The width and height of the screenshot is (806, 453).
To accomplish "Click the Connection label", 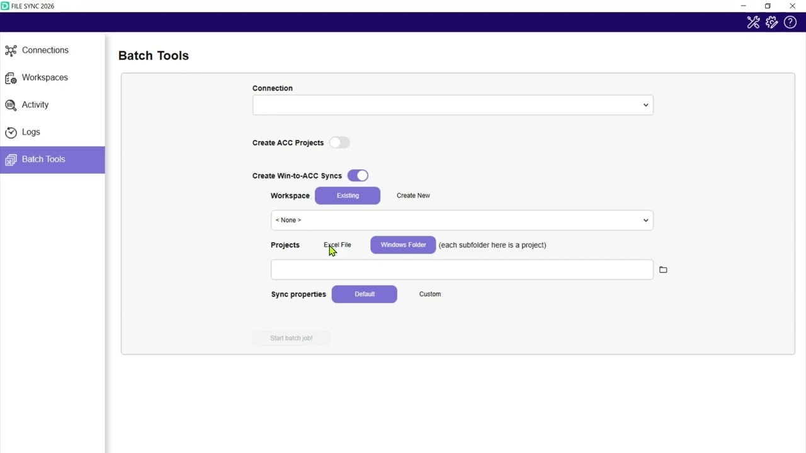I will [x=273, y=88].
